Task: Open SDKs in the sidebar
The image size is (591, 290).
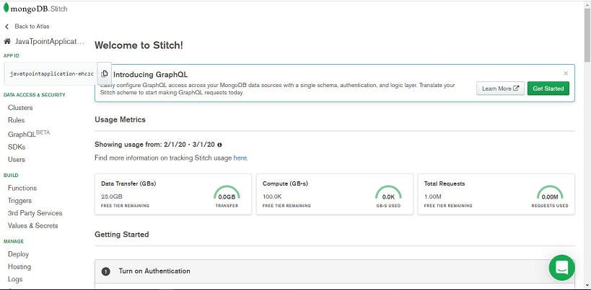Action: tap(17, 147)
